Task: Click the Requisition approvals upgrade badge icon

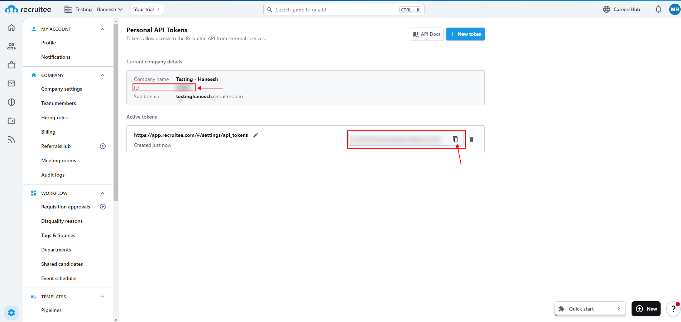Action: 103,207
